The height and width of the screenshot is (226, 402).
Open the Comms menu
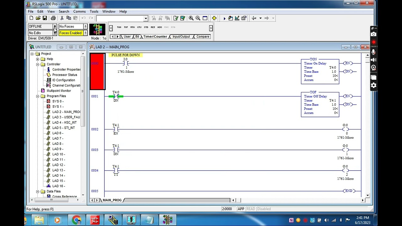pyautogui.click(x=79, y=12)
